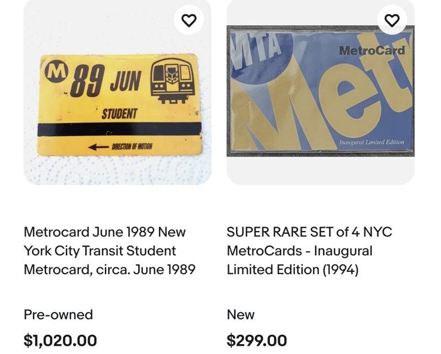Click the Direction of Motion arrow on the card
The width and height of the screenshot is (441, 354).
(x=99, y=147)
